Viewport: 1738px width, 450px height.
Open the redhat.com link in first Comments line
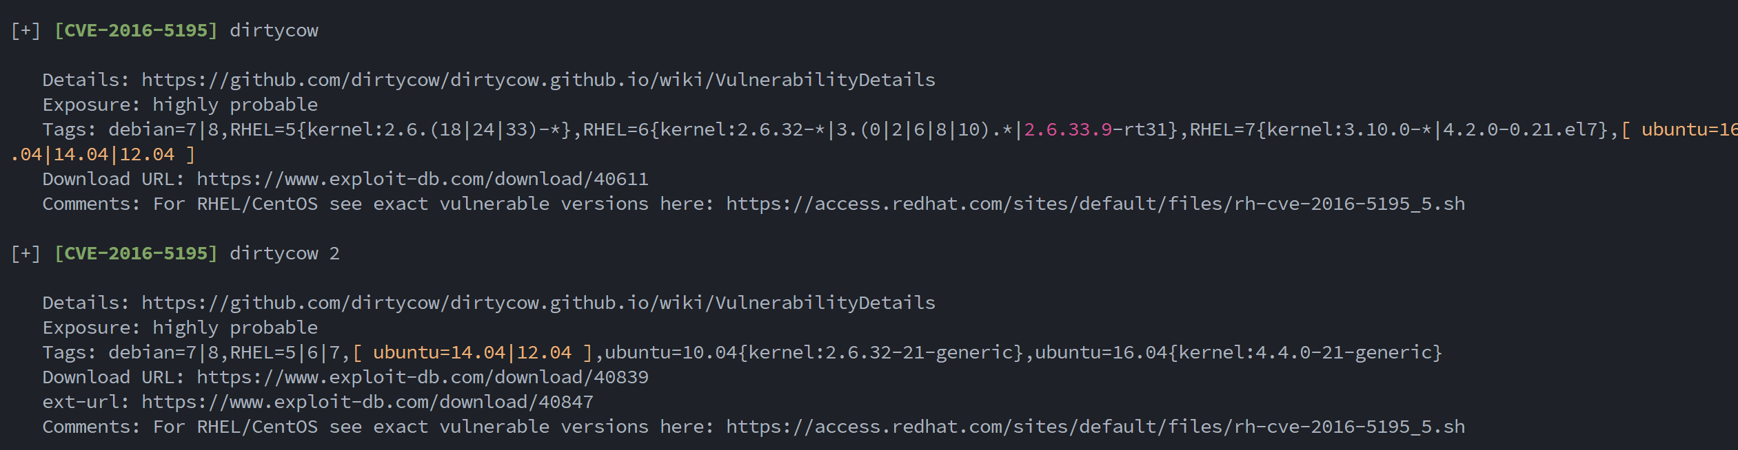click(1095, 204)
